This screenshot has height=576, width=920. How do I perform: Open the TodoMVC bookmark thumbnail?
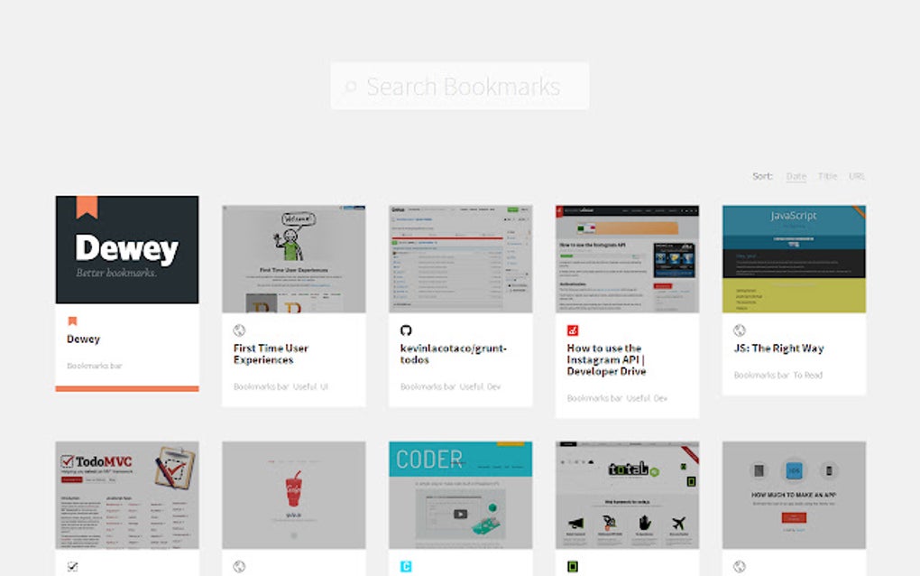pyautogui.click(x=127, y=495)
